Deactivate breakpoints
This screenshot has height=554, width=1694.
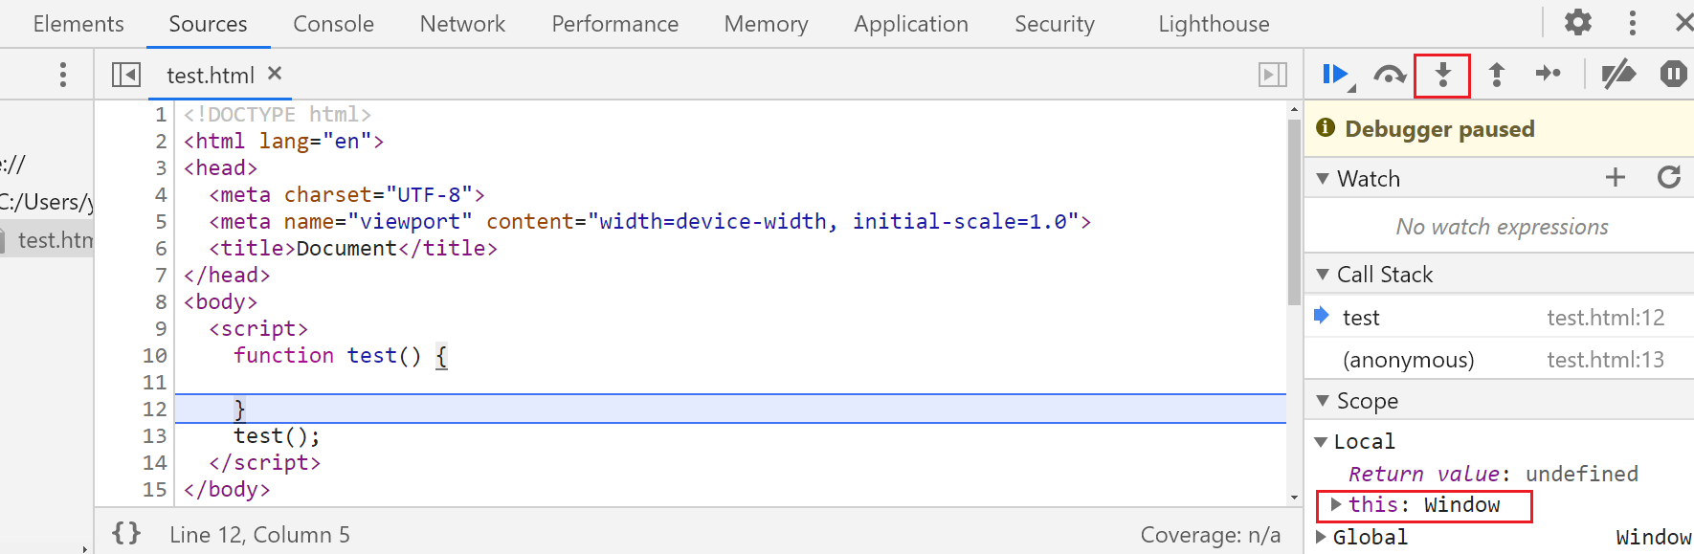[1618, 74]
